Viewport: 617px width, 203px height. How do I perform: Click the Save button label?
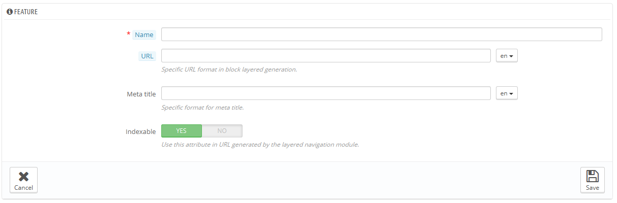(593, 188)
